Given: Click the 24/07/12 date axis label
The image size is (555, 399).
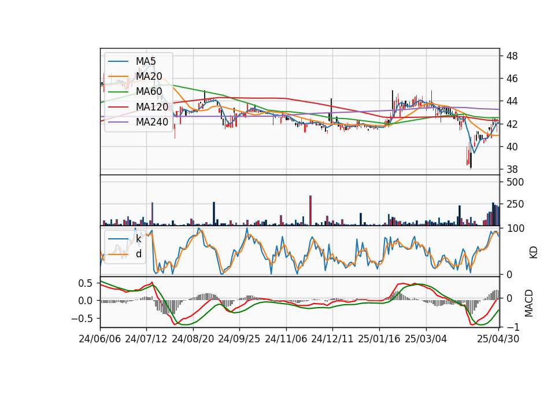Looking at the screenshot, I should pyautogui.click(x=146, y=339).
